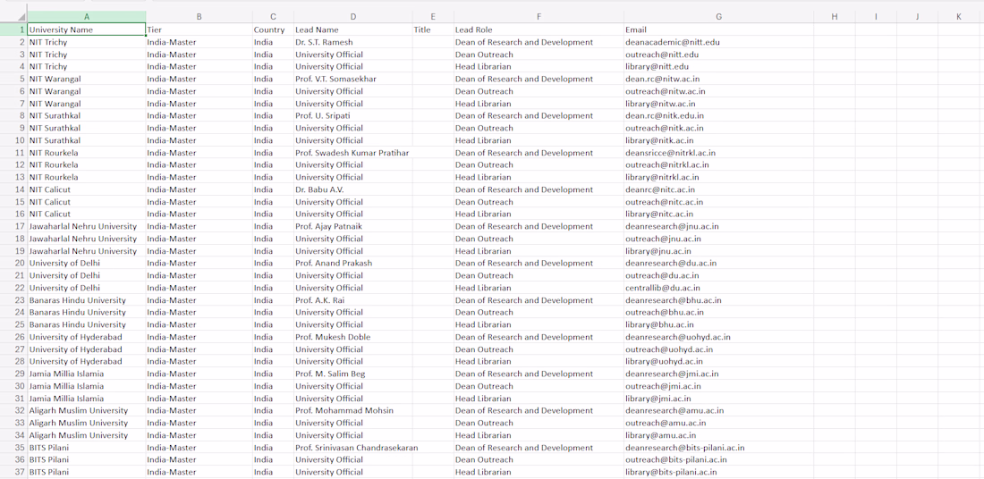Click the 'Title' header cell
Screen dimensions: 984x479
click(433, 29)
